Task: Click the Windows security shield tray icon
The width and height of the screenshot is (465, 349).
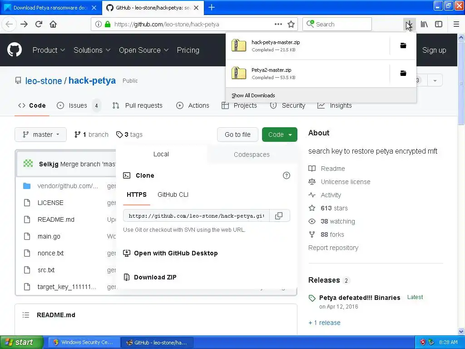Action: click(423, 342)
